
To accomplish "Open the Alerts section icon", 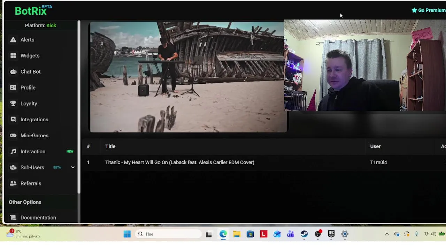I will coord(13,40).
